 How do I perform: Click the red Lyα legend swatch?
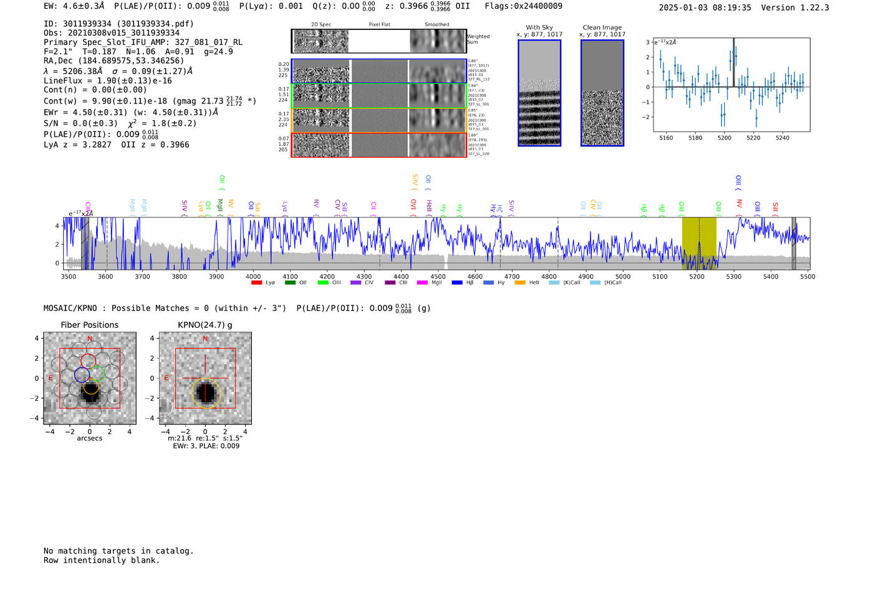[256, 283]
